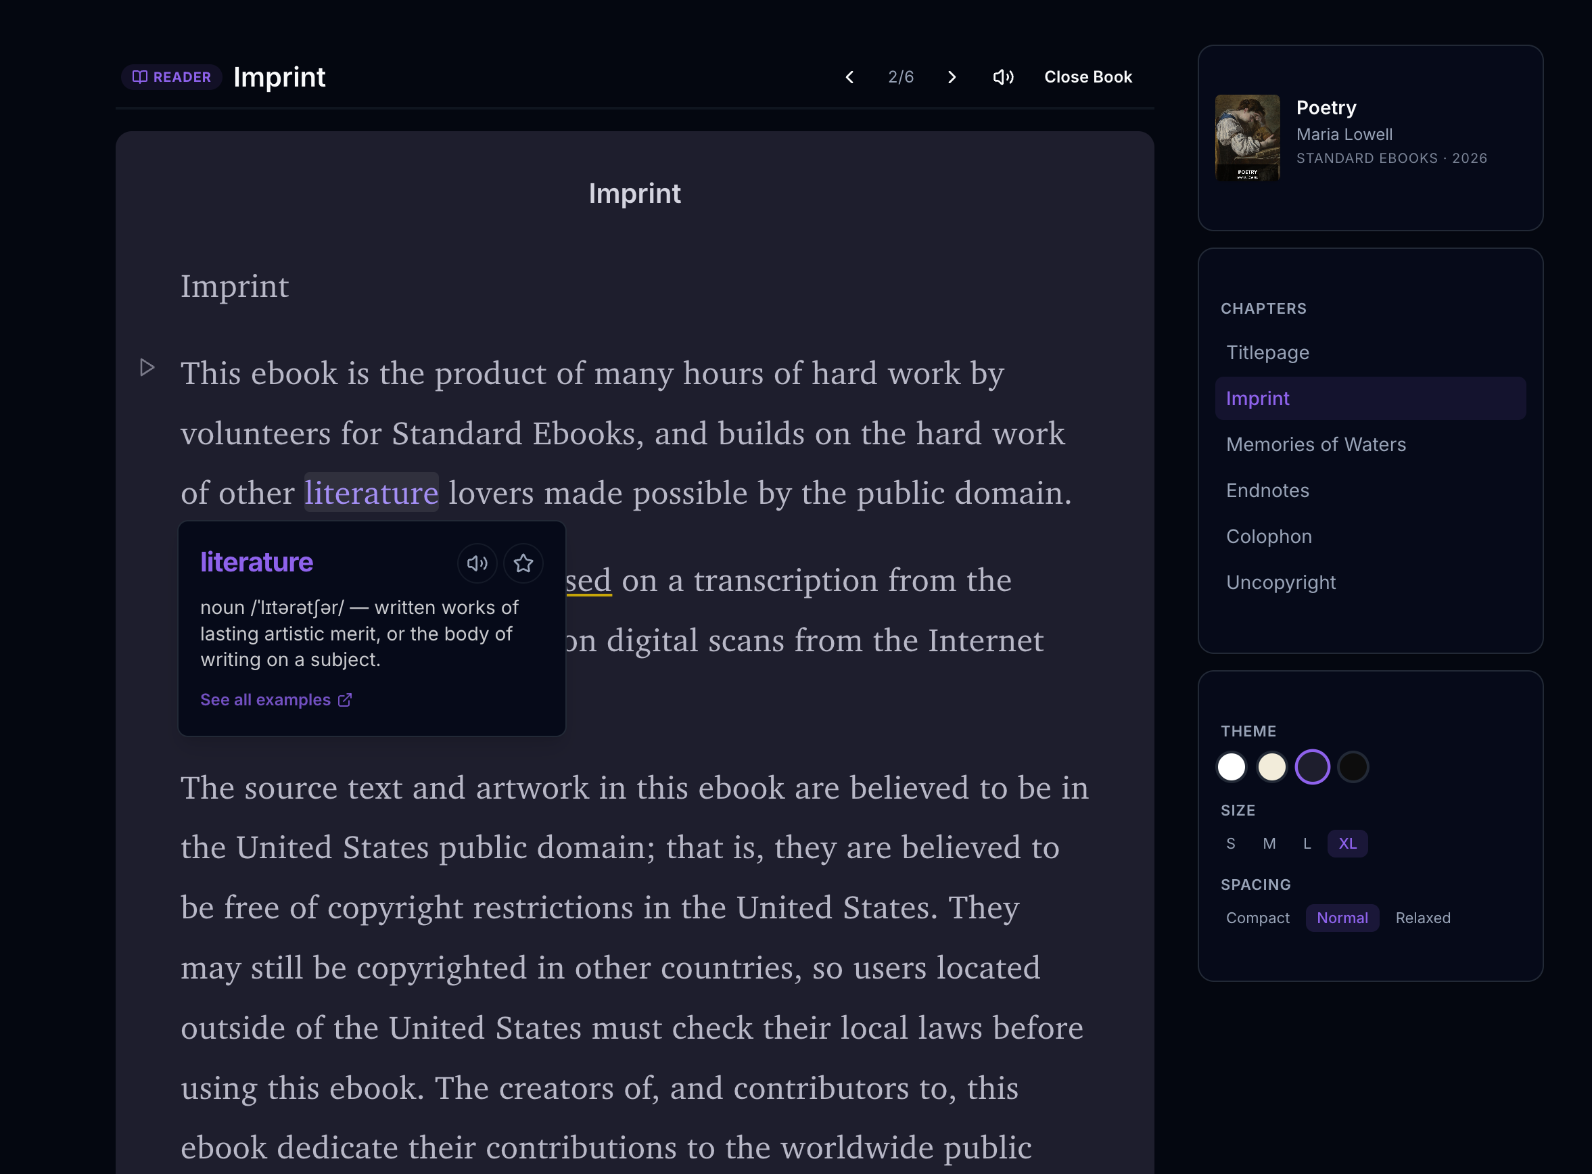Click the page indicator '2/6'
Viewport: 1592px width, 1174px height.
(x=900, y=76)
